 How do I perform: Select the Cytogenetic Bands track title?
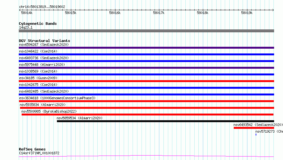tap(38, 24)
